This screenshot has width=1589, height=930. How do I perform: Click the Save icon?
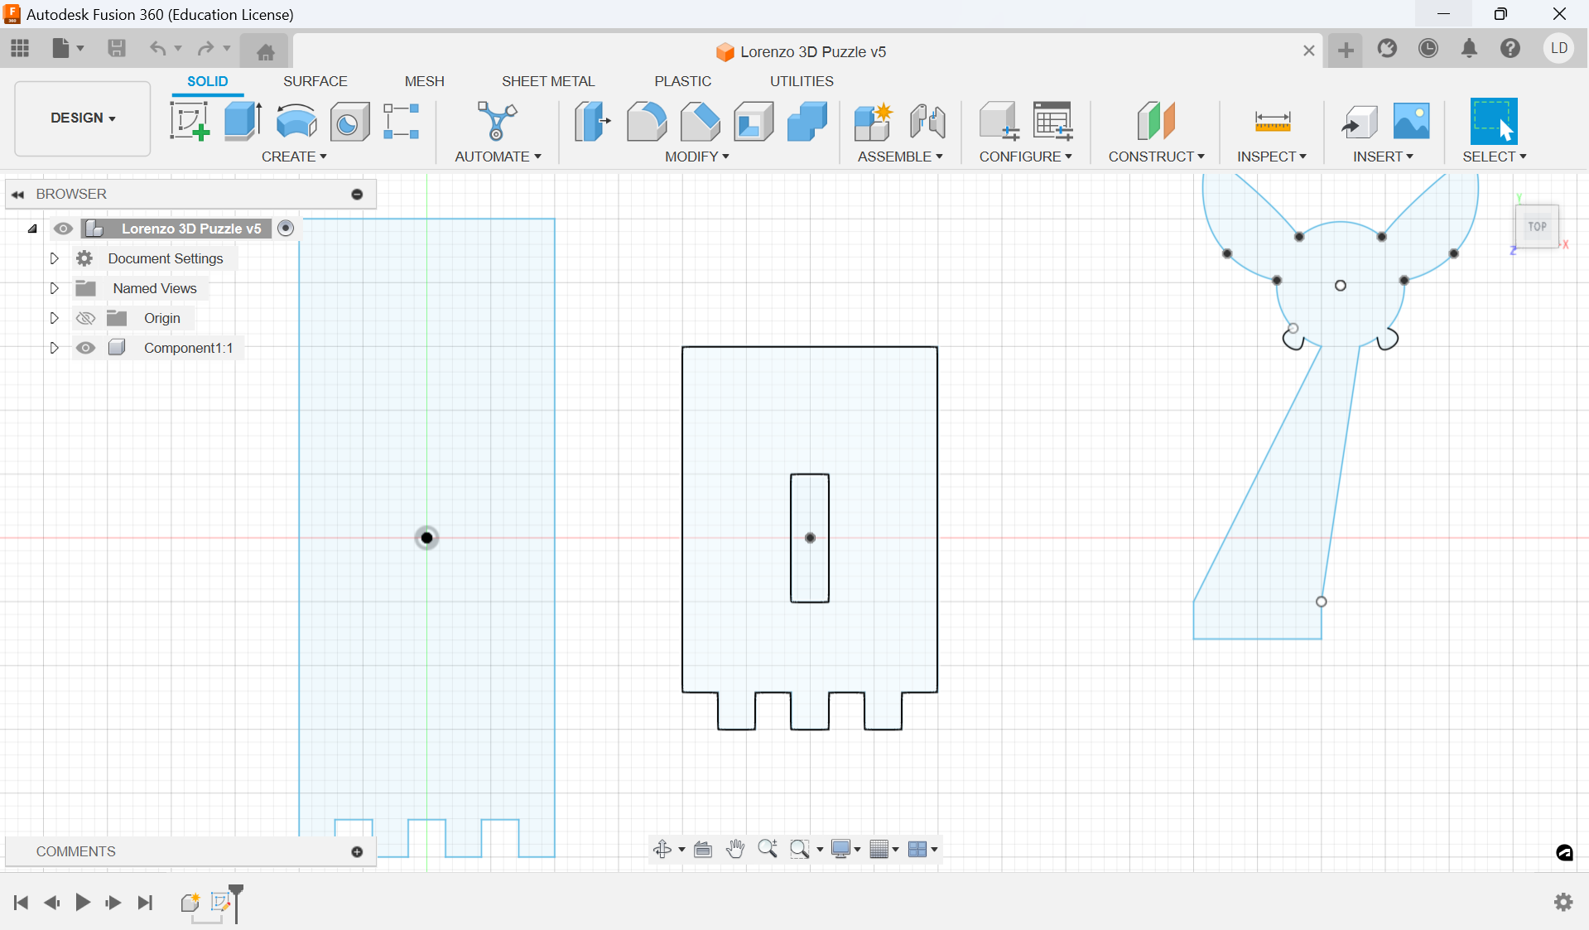[117, 48]
